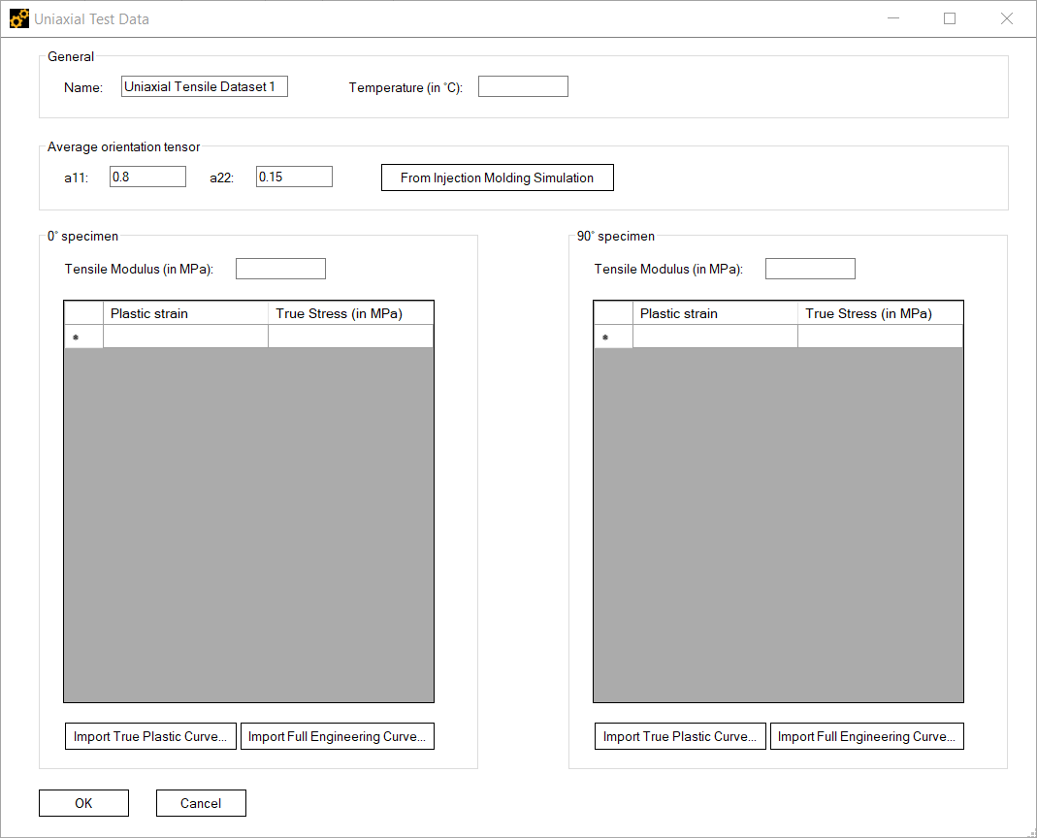
Task: Select empty True Stress cell in 90° table
Action: 880,336
